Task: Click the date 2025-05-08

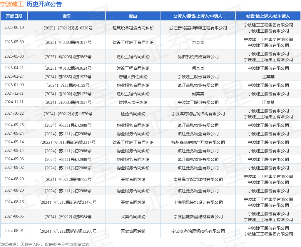Action: click(14, 56)
